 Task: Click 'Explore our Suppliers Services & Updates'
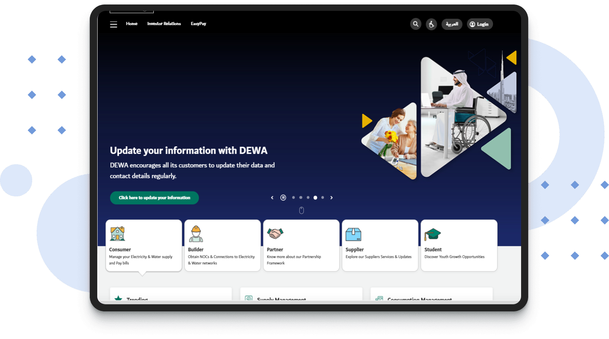click(379, 257)
